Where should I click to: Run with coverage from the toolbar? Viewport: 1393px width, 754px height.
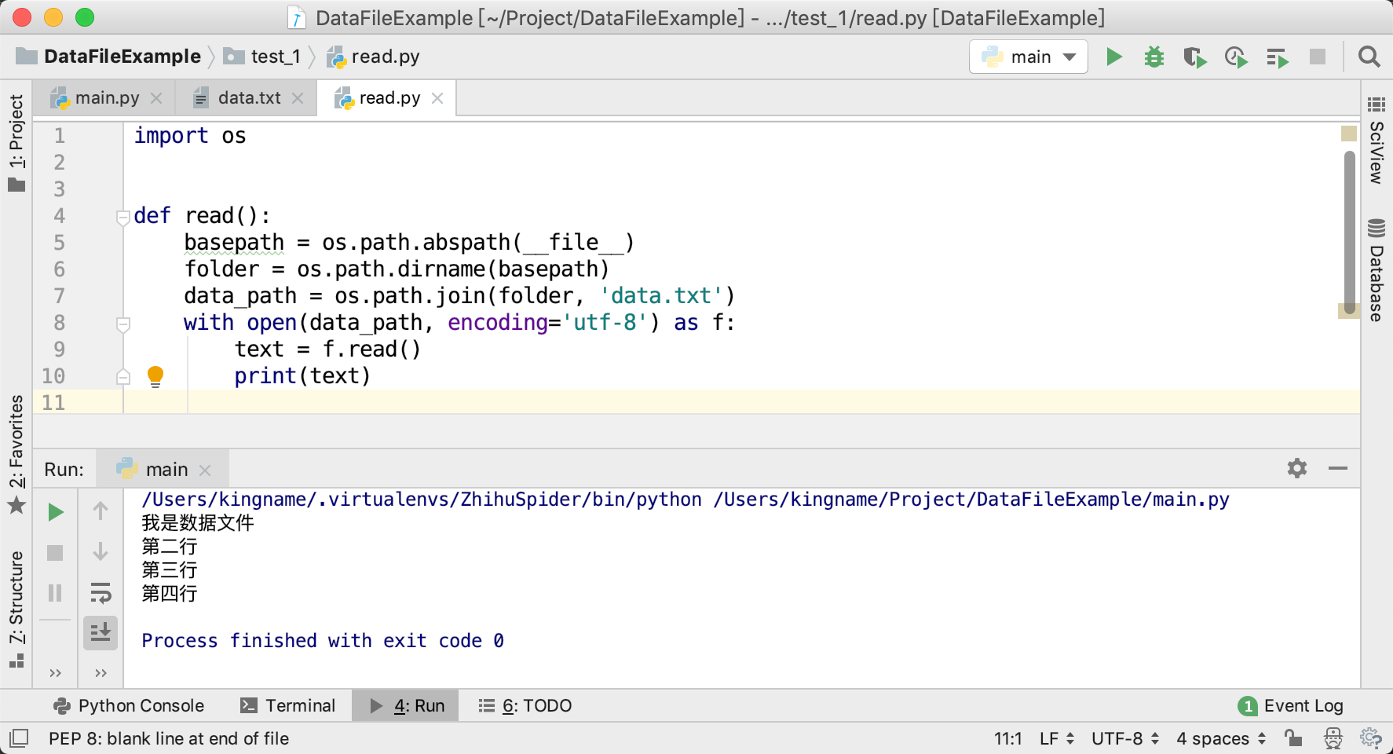coord(1194,57)
